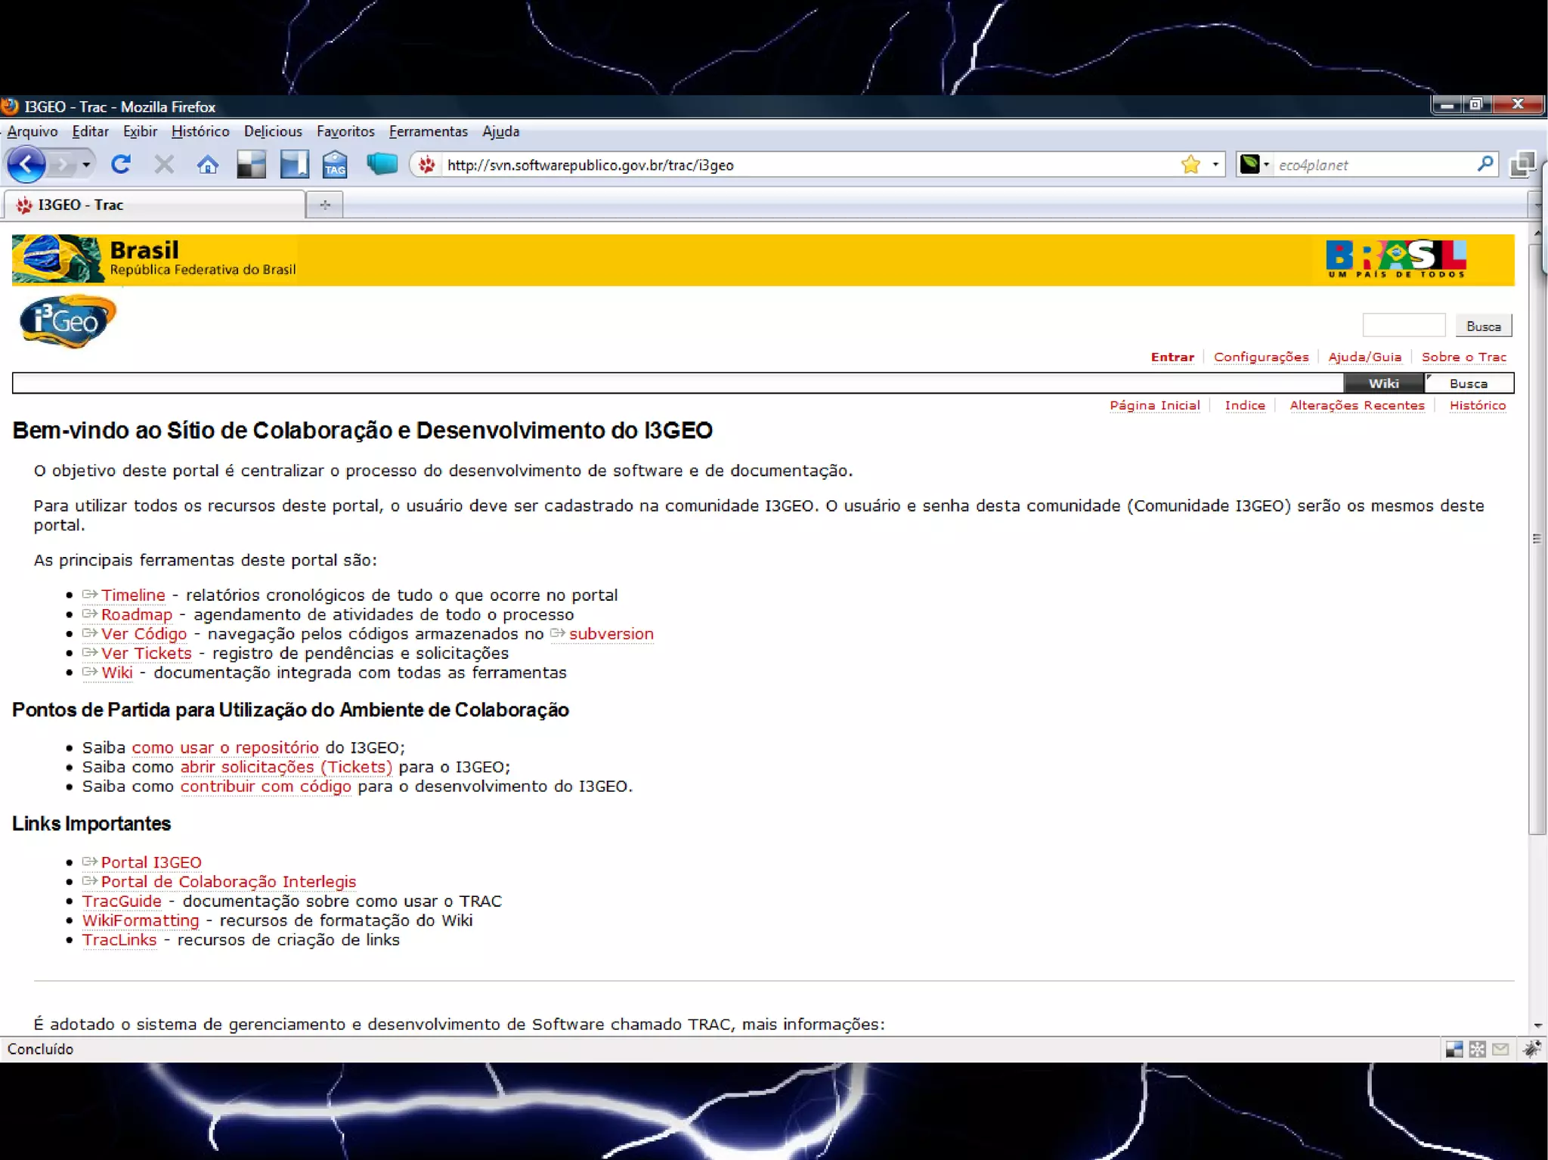Image resolution: width=1548 pixels, height=1160 pixels.
Task: Open the eco4planet search engine dropdown
Action: [x=1255, y=164]
